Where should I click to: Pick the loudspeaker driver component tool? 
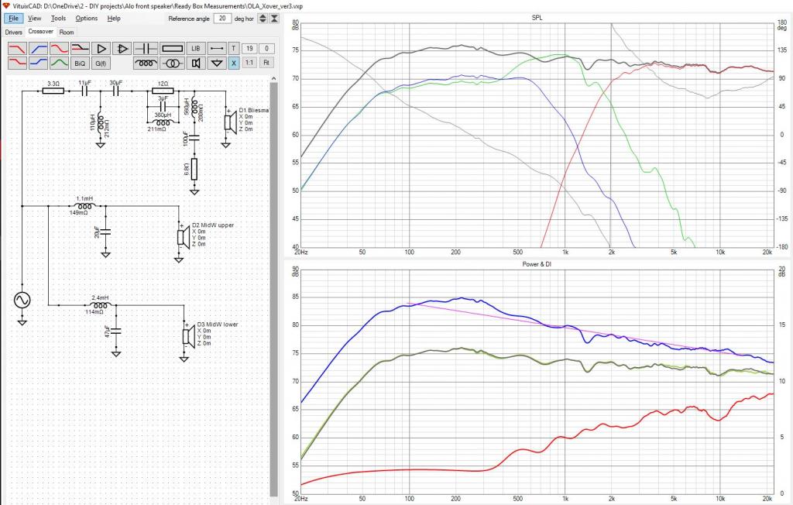196,64
